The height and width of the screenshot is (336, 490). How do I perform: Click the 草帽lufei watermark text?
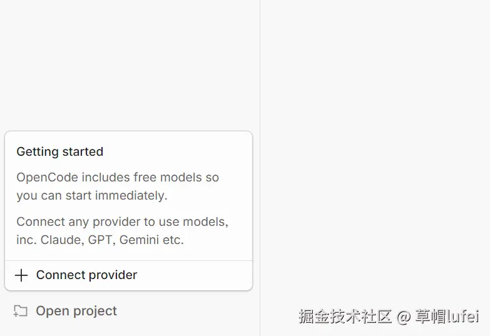point(447,316)
